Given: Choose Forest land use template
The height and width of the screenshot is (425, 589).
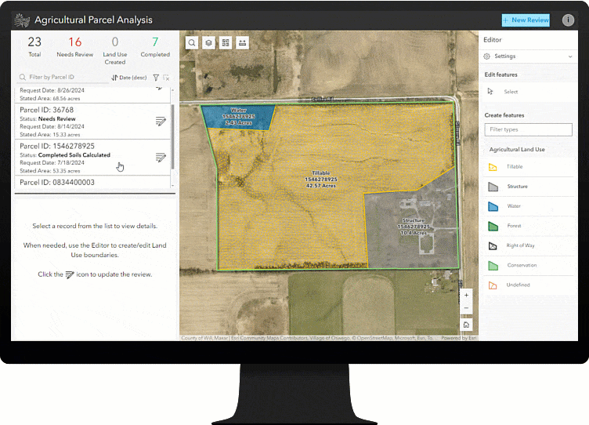Looking at the screenshot, I should (528, 226).
